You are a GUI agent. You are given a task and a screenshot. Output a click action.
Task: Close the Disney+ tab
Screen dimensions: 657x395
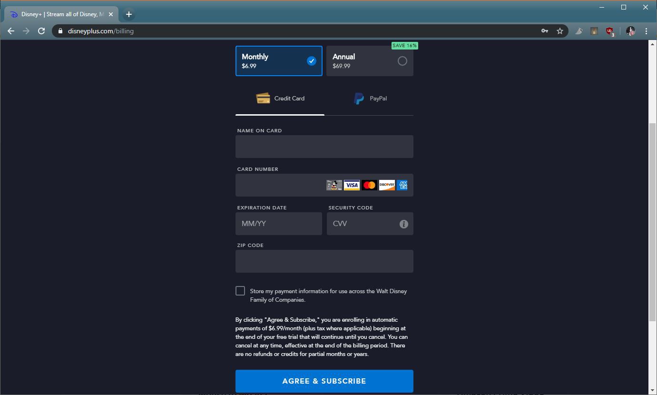coord(111,14)
